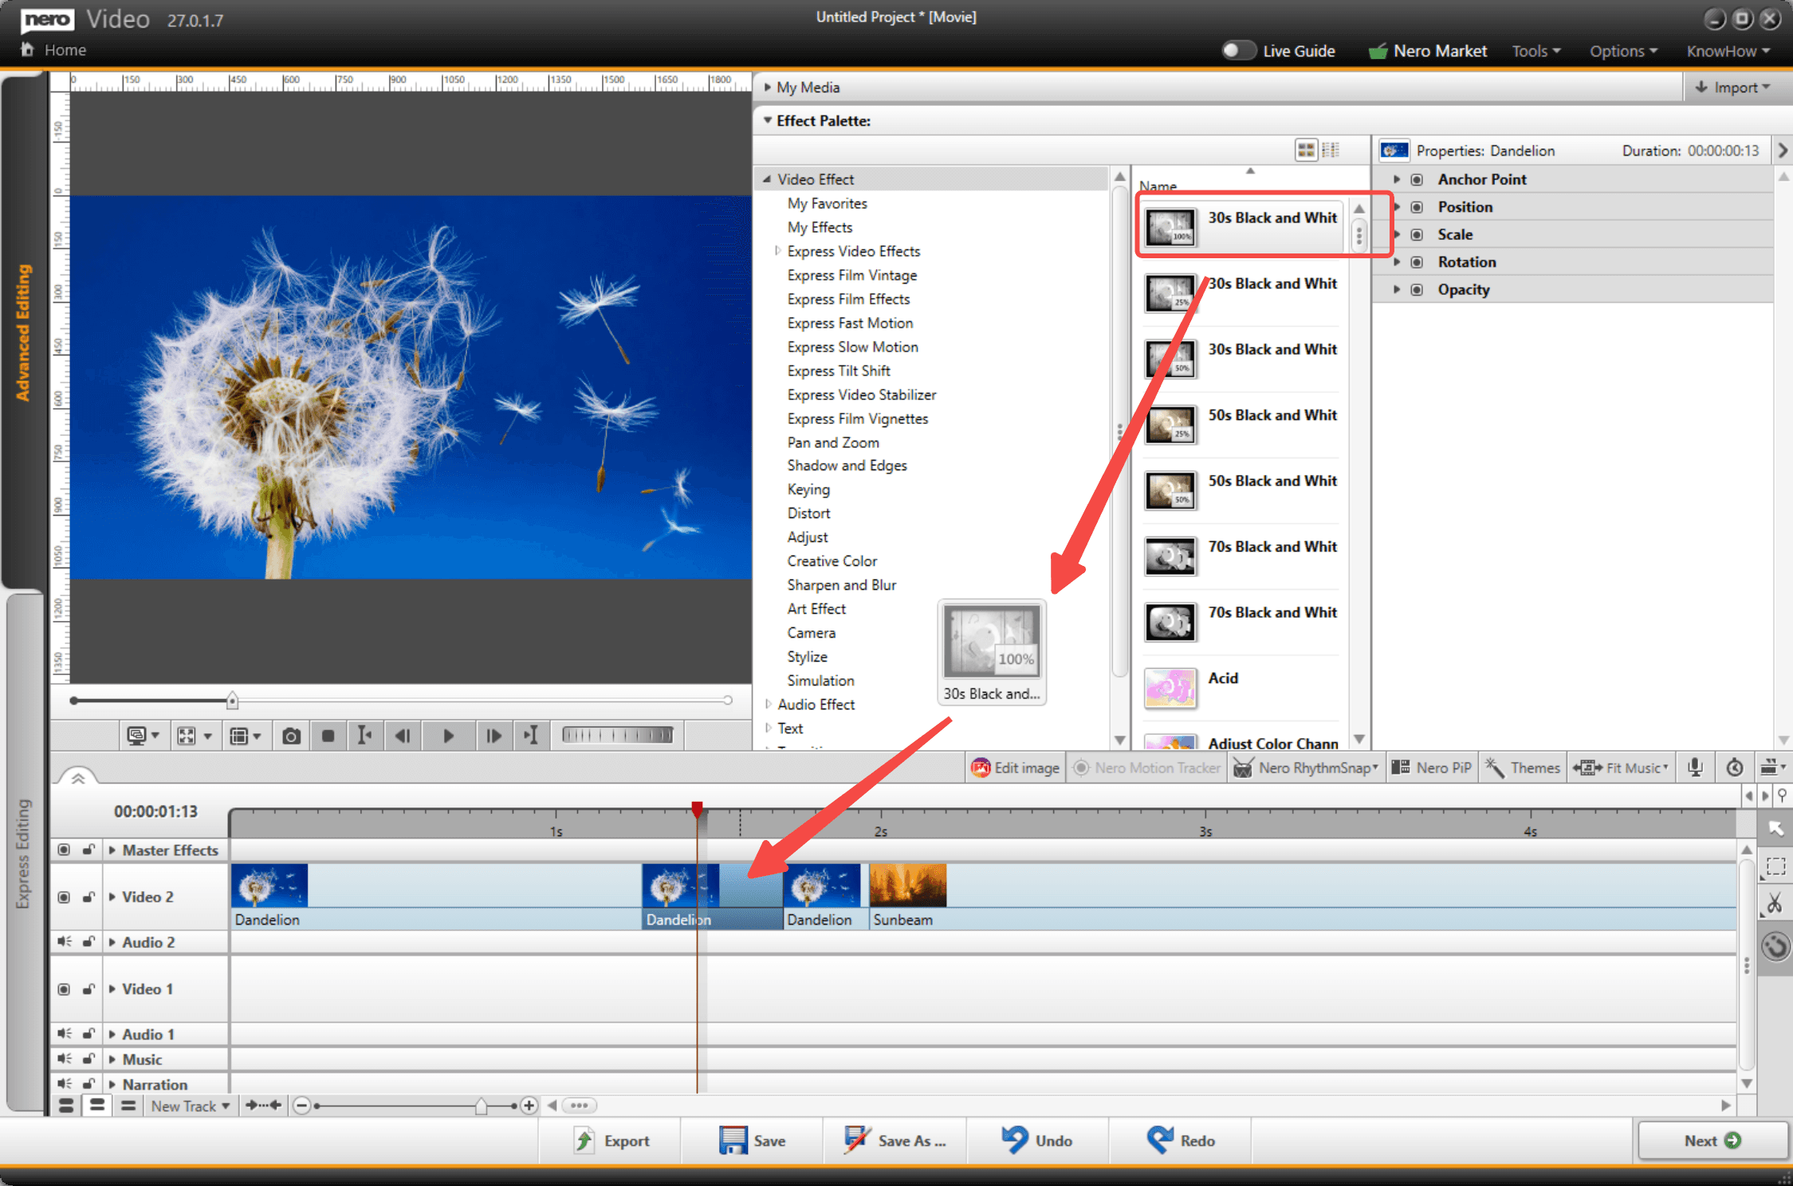Screen dimensions: 1793x1186
Task: Zoom out the timeline with minus button
Action: coord(301,1105)
